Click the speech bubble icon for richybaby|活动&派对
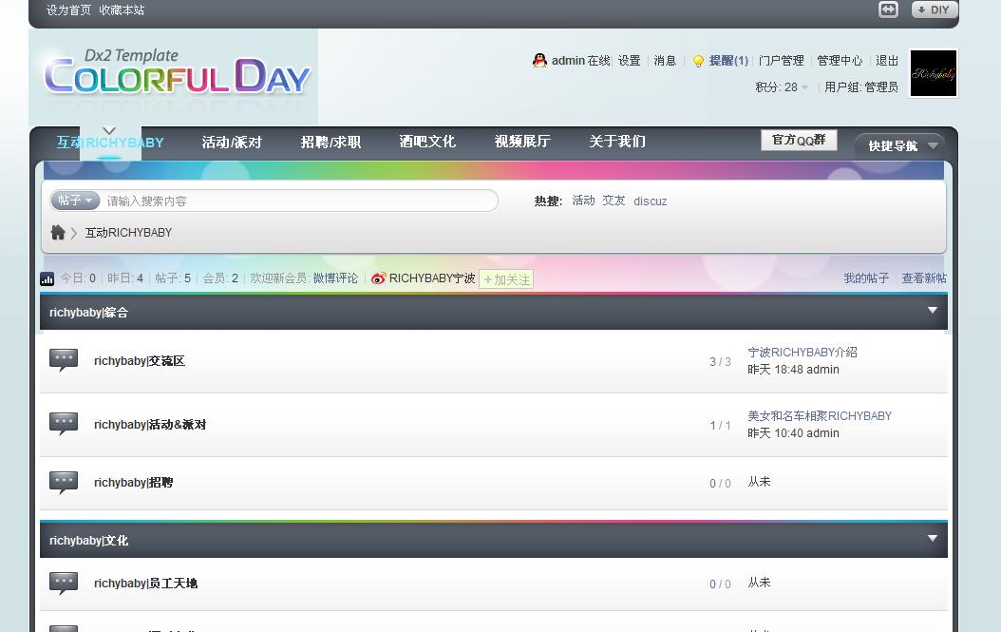Screen dimensions: 1001x632 point(64,424)
